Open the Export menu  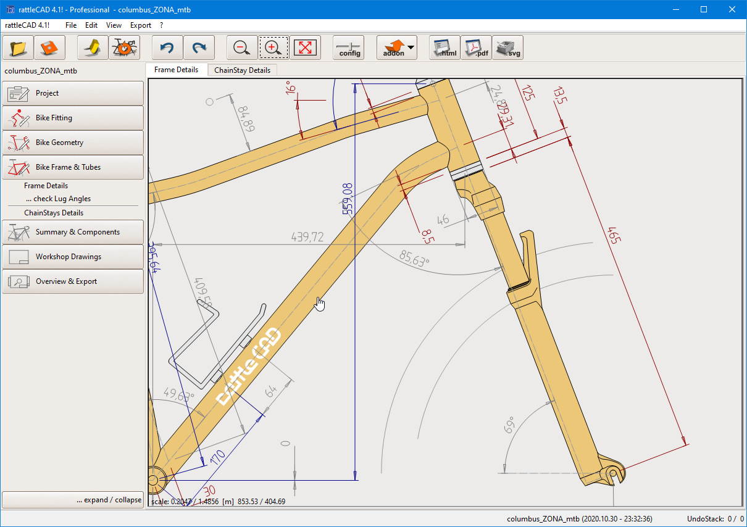coord(140,25)
